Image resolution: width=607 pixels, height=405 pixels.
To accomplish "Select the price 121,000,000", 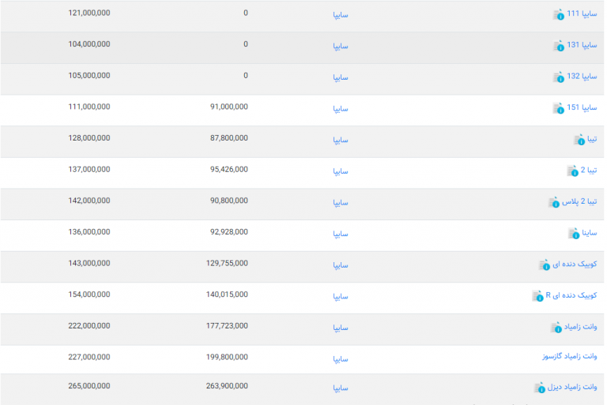I will (x=89, y=13).
